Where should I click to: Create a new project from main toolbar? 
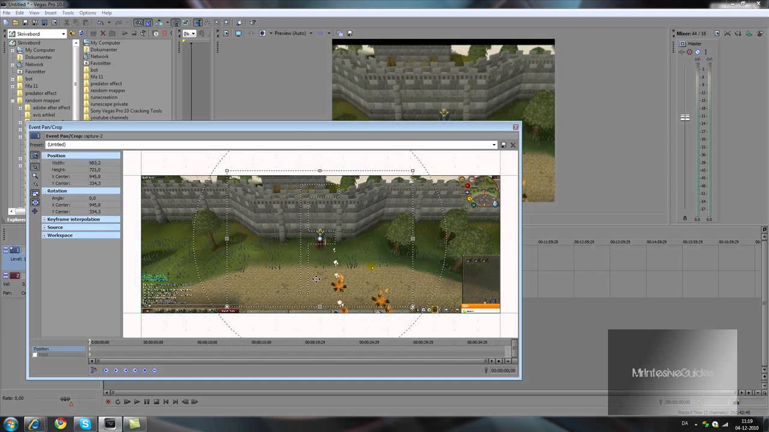point(6,23)
